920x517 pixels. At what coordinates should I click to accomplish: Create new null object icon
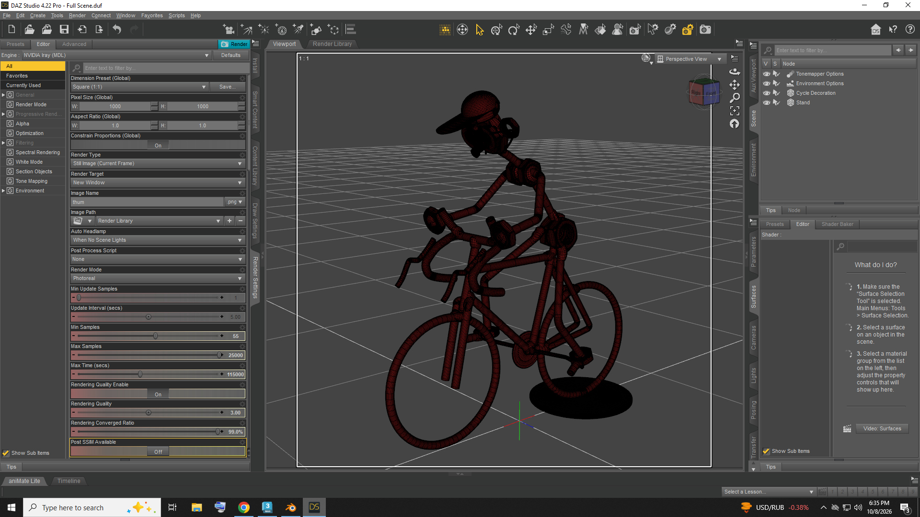pos(333,30)
